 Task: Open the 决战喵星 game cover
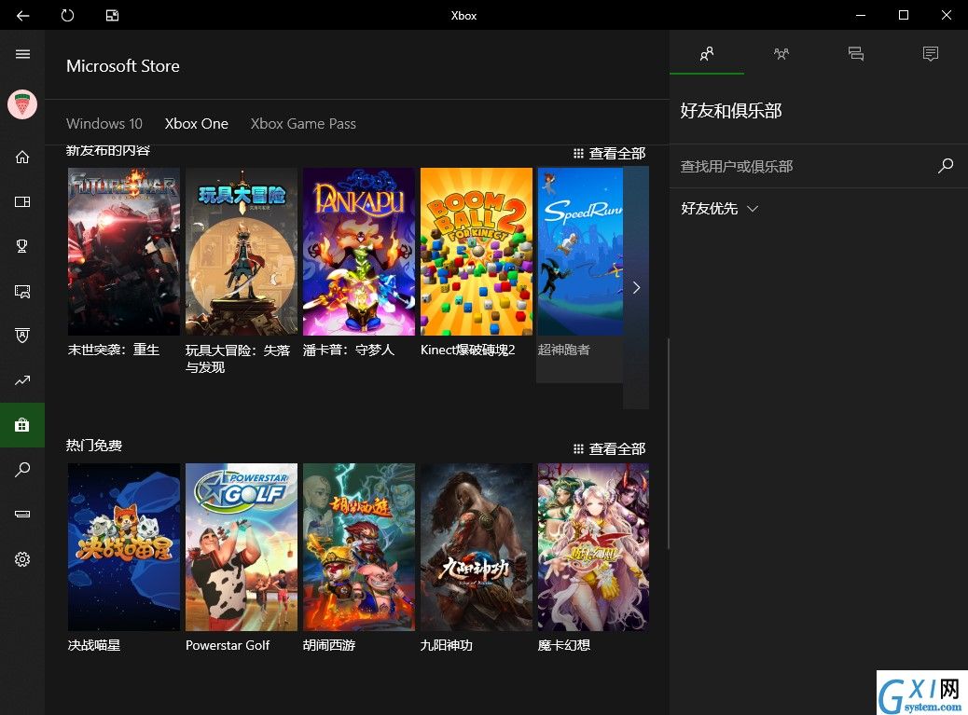[123, 547]
